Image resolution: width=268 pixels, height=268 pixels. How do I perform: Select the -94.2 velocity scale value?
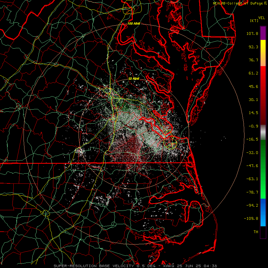(x=252, y=205)
